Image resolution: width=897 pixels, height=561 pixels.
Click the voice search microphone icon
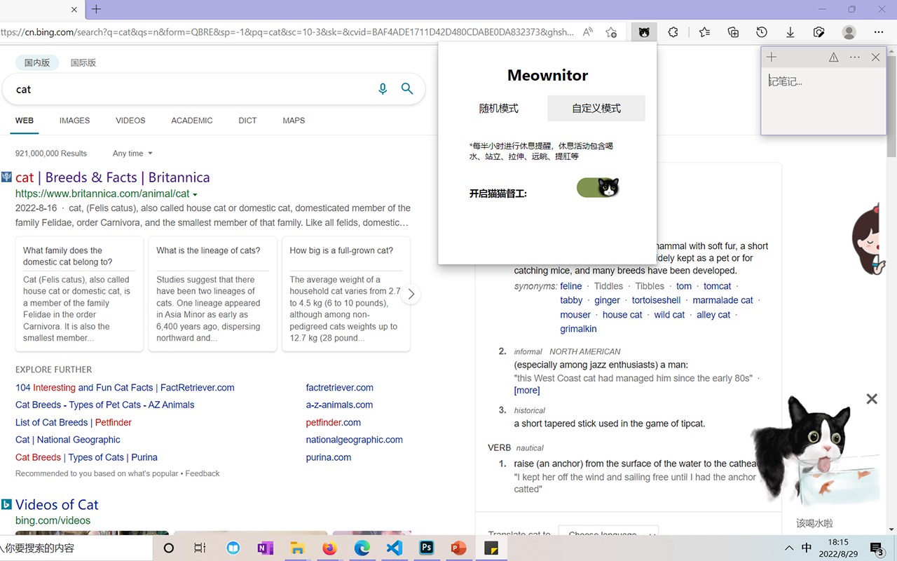(383, 89)
